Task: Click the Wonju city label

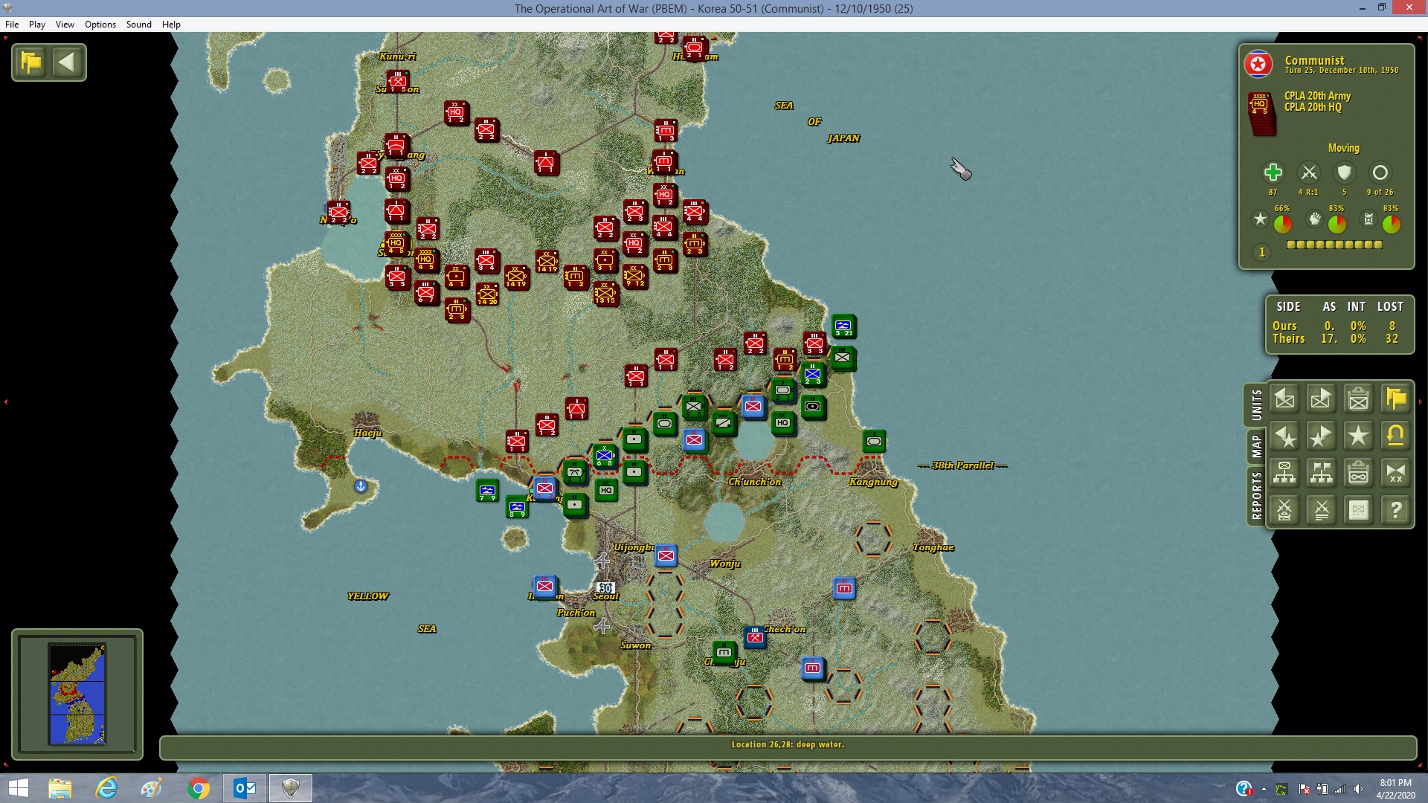Action: [724, 564]
